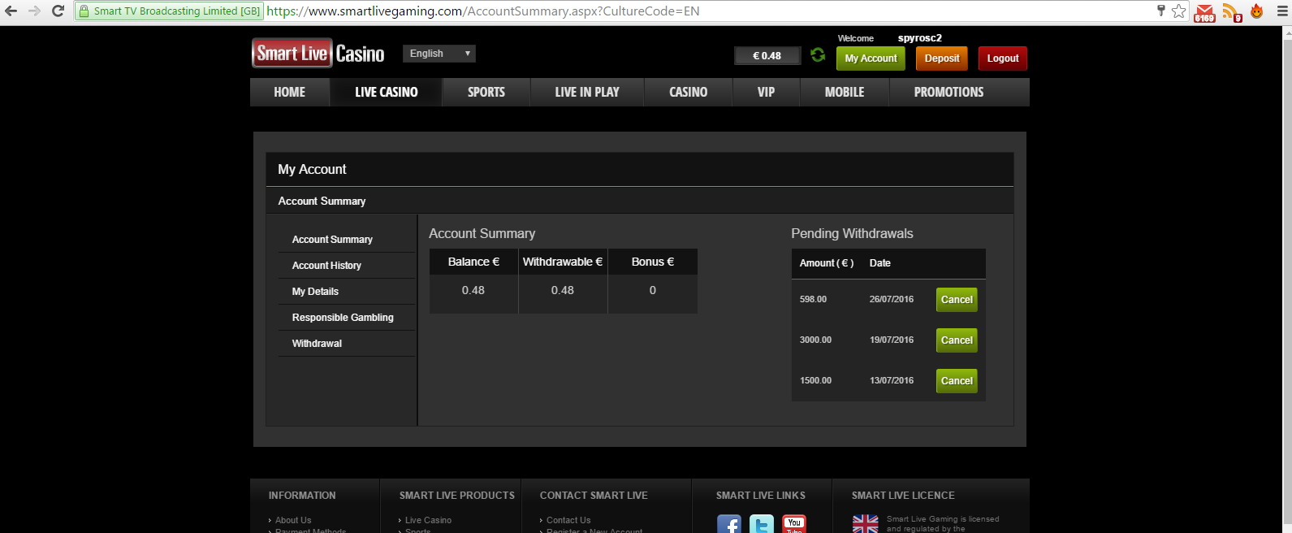Click the UK flag licence icon
This screenshot has height=533, width=1292.
(866, 524)
